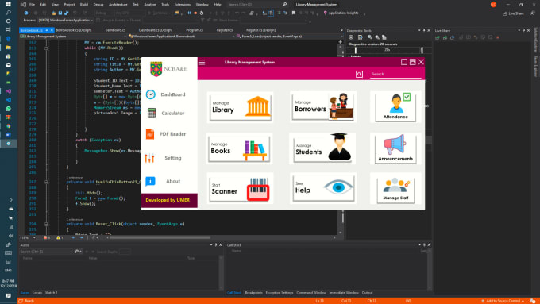540x304 pixels.
Task: Open the Windows Start button
Action: click(8, 5)
